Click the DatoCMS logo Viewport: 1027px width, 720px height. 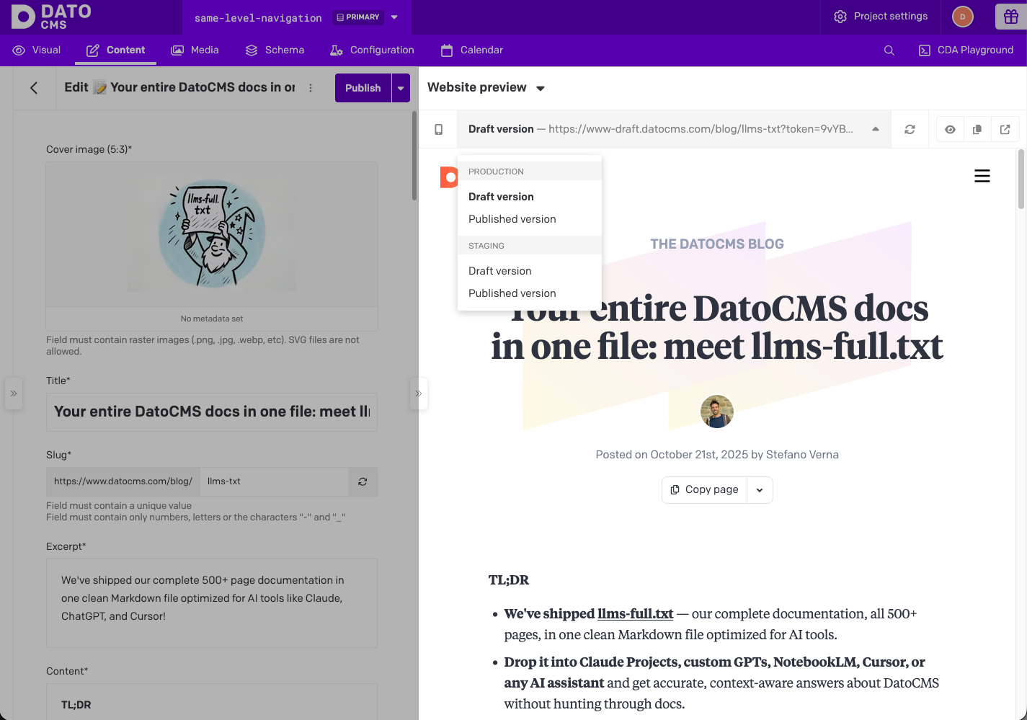click(x=49, y=17)
